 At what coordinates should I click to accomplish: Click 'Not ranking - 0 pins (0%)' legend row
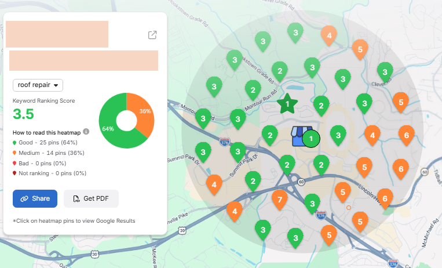point(50,173)
